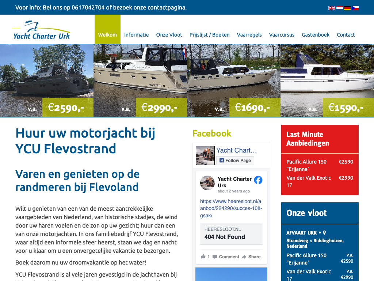Open the Gastenboek page
Viewport: 374px width, 281px height.
(x=315, y=35)
